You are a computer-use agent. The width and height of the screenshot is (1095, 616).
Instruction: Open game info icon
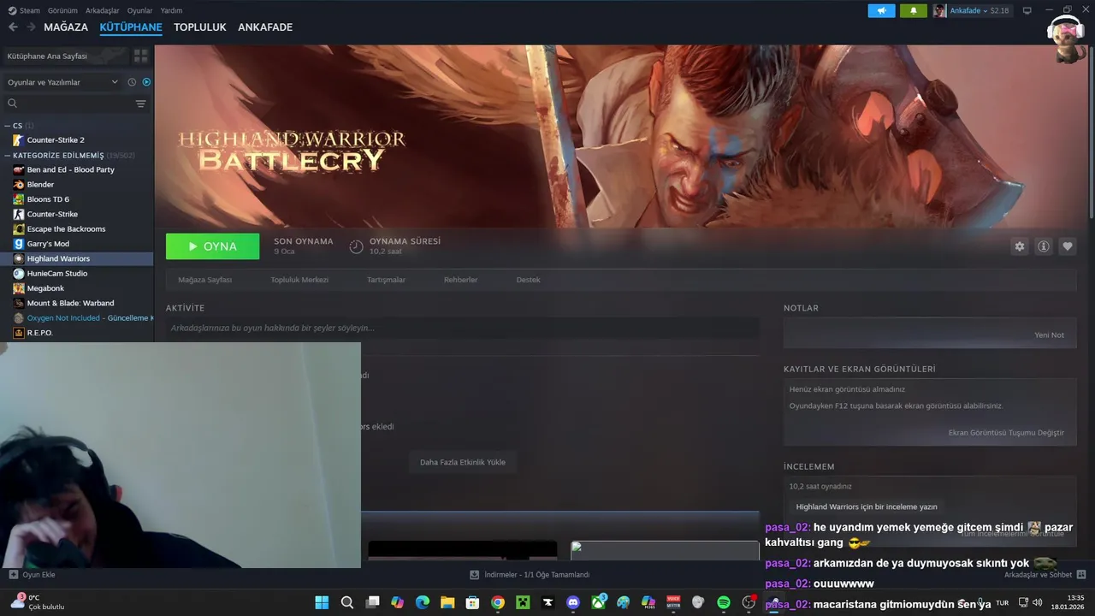[x=1044, y=246]
